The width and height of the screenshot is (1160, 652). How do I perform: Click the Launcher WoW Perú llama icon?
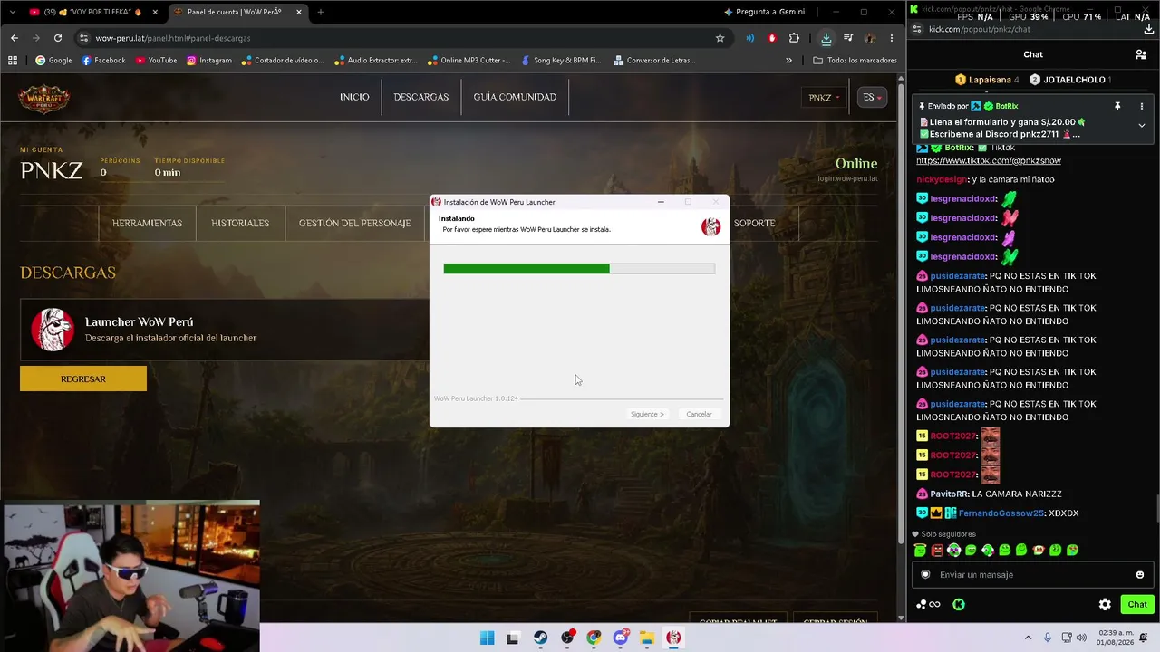click(53, 329)
